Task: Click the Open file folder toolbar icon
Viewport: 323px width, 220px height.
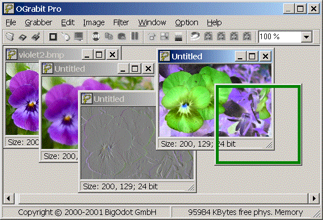Action: pos(10,37)
